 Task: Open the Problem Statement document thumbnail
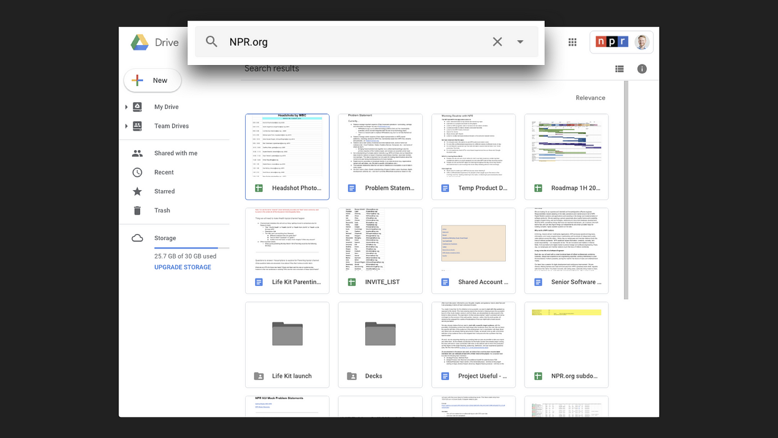coord(380,145)
